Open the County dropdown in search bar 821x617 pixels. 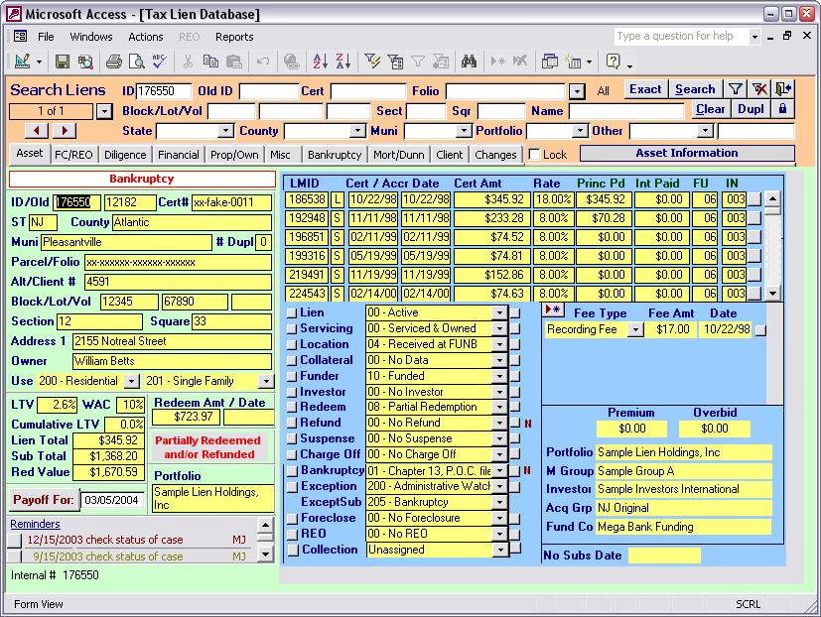[x=357, y=130]
